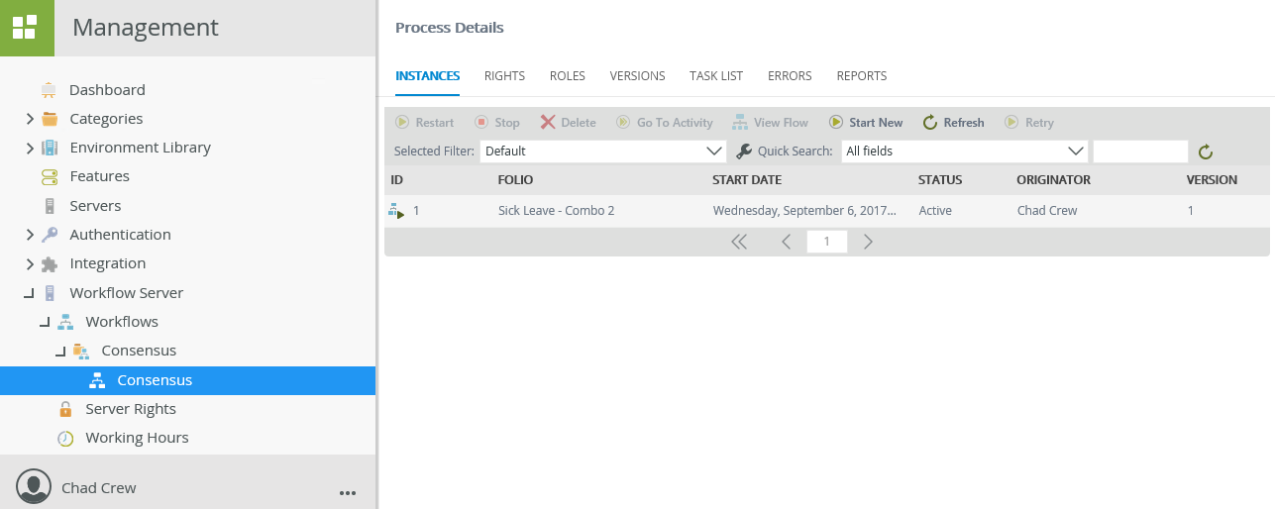The width and height of the screenshot is (1275, 509).
Task: Click the Quick Search text field
Action: [x=1140, y=152]
